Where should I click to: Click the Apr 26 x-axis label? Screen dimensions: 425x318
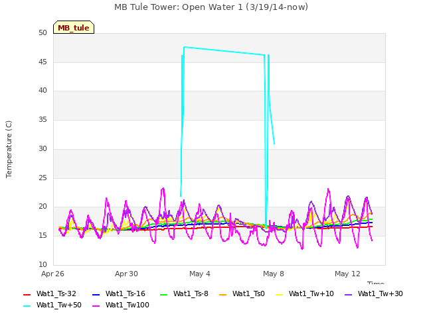[x=52, y=274]
